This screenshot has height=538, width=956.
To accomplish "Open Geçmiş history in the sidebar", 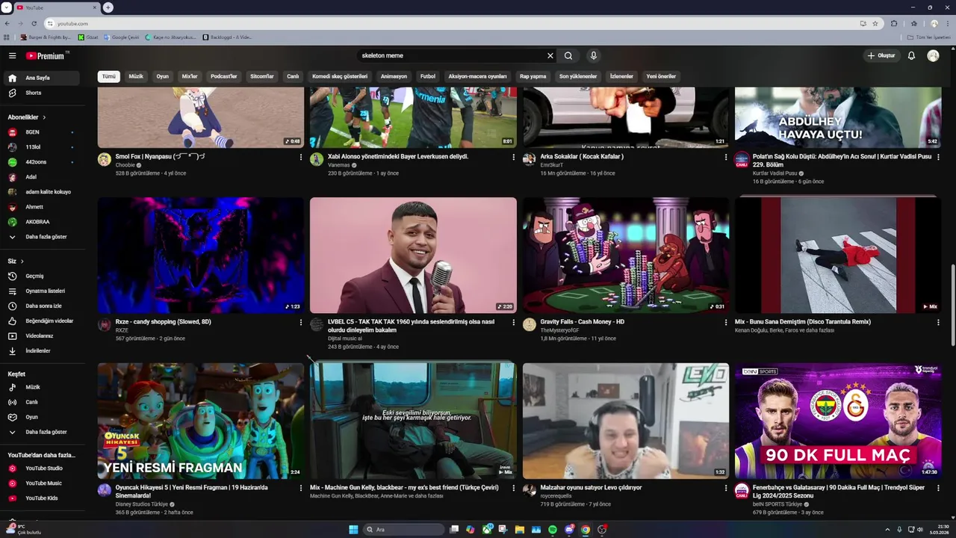I will [43, 276].
